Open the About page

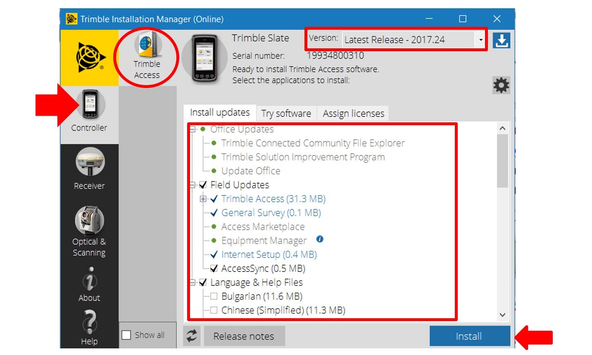tap(89, 284)
